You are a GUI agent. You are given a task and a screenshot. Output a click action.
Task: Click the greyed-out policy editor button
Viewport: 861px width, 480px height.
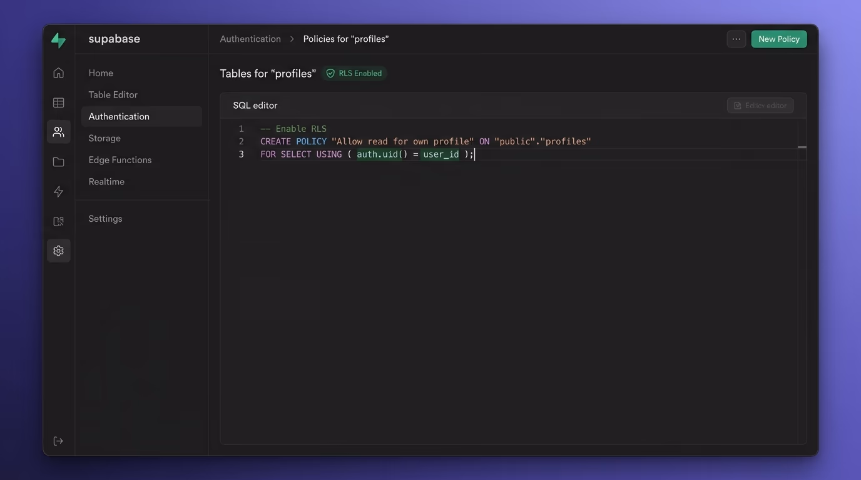pyautogui.click(x=760, y=106)
